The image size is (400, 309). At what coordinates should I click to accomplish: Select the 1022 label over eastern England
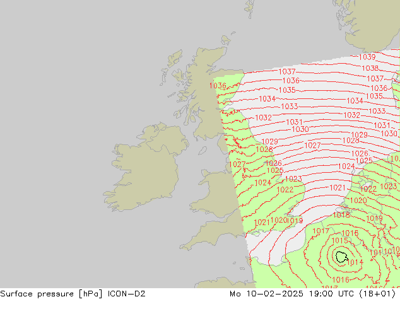[x=285, y=190]
